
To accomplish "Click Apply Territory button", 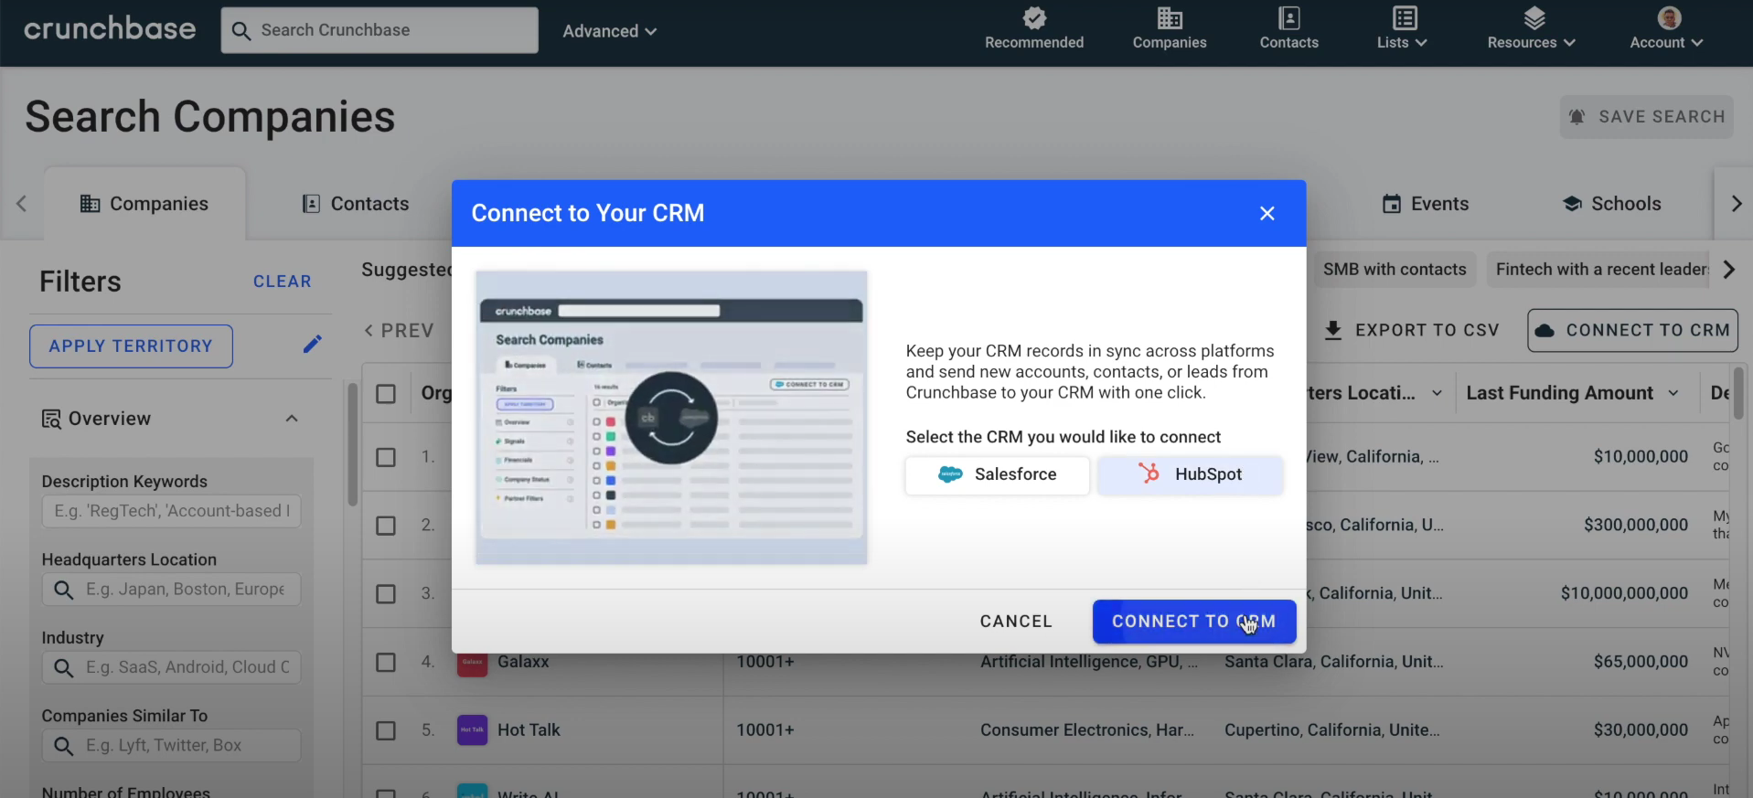I will (131, 346).
